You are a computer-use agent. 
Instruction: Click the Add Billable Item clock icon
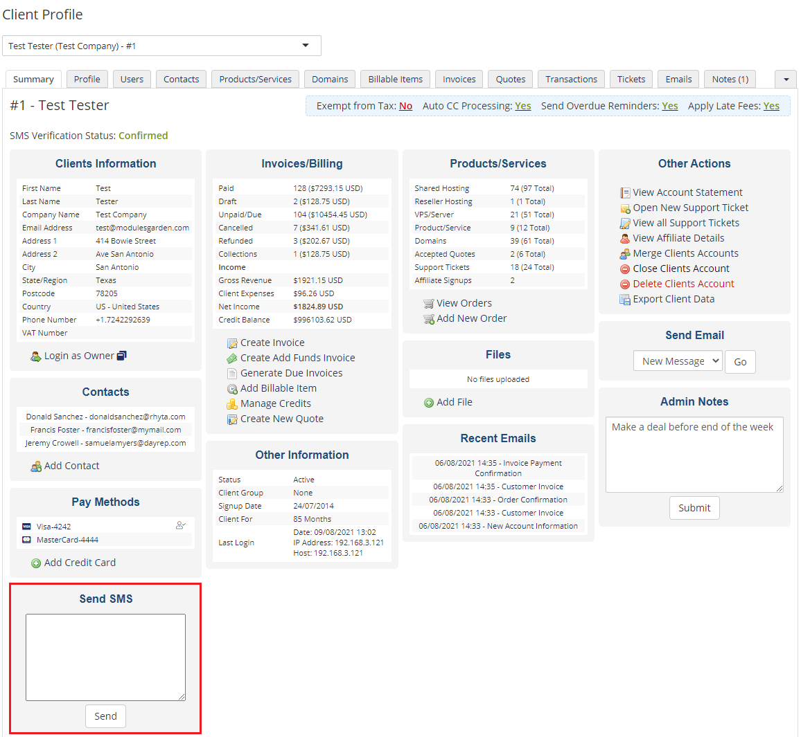tap(232, 389)
